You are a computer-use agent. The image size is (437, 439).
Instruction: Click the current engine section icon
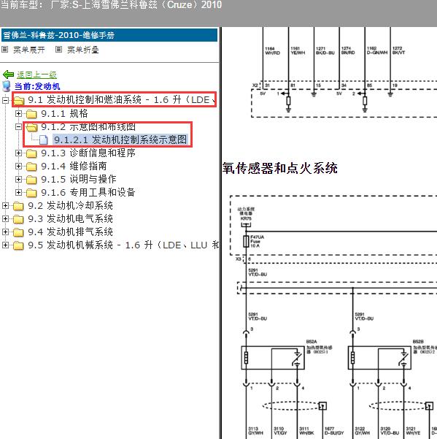(x=6, y=86)
